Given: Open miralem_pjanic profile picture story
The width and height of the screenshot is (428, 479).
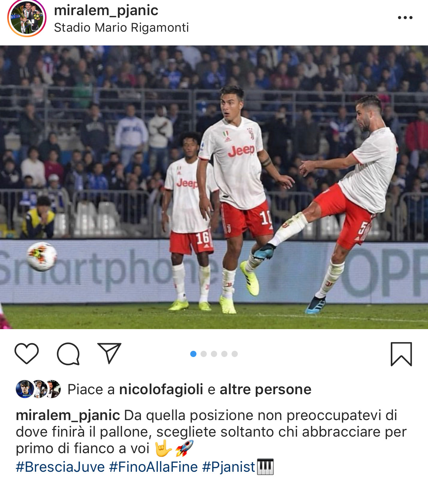Looking at the screenshot, I should (27, 18).
